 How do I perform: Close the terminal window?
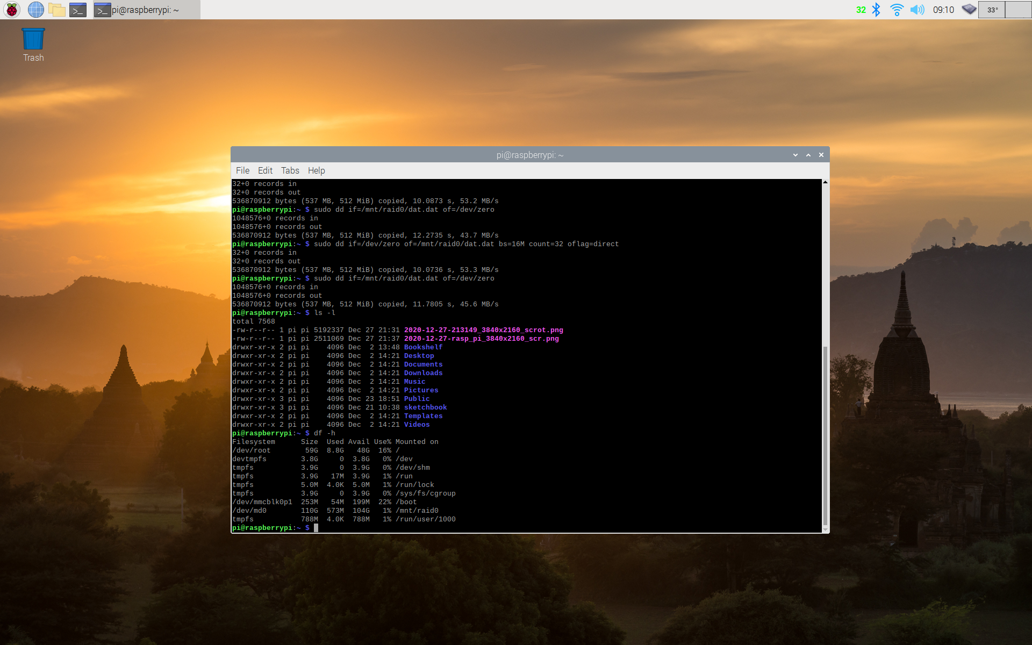821,155
